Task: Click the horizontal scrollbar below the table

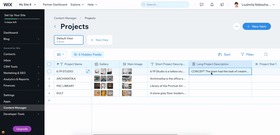Action: 135,134
